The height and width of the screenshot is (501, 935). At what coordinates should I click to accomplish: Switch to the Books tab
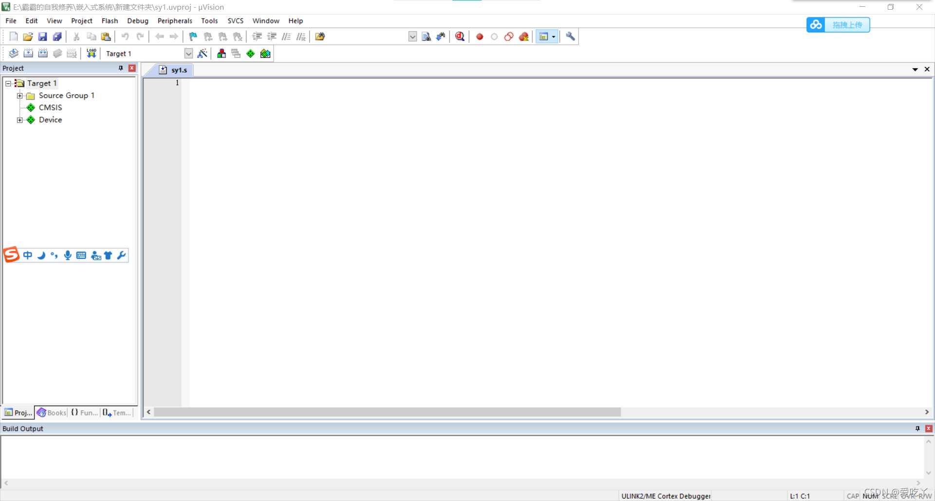[x=52, y=412]
